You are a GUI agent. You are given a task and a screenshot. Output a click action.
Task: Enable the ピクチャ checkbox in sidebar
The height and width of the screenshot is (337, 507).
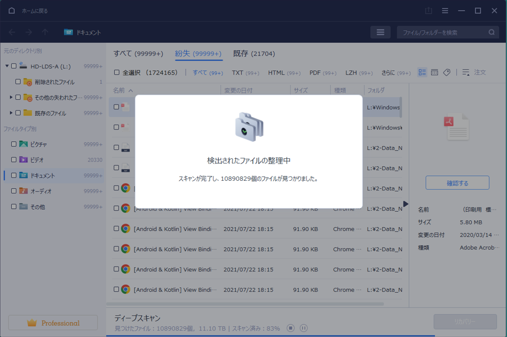(14, 145)
